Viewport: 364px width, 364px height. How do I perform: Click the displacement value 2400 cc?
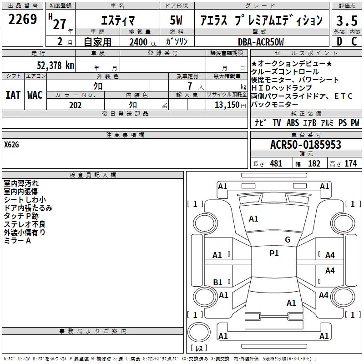coord(143,42)
